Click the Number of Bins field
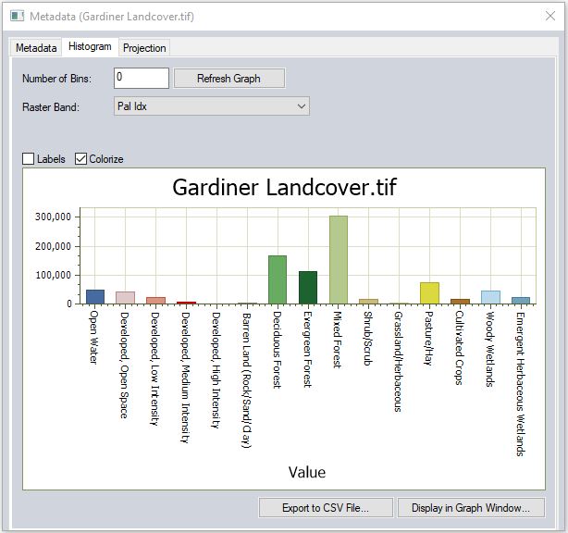 (x=141, y=79)
